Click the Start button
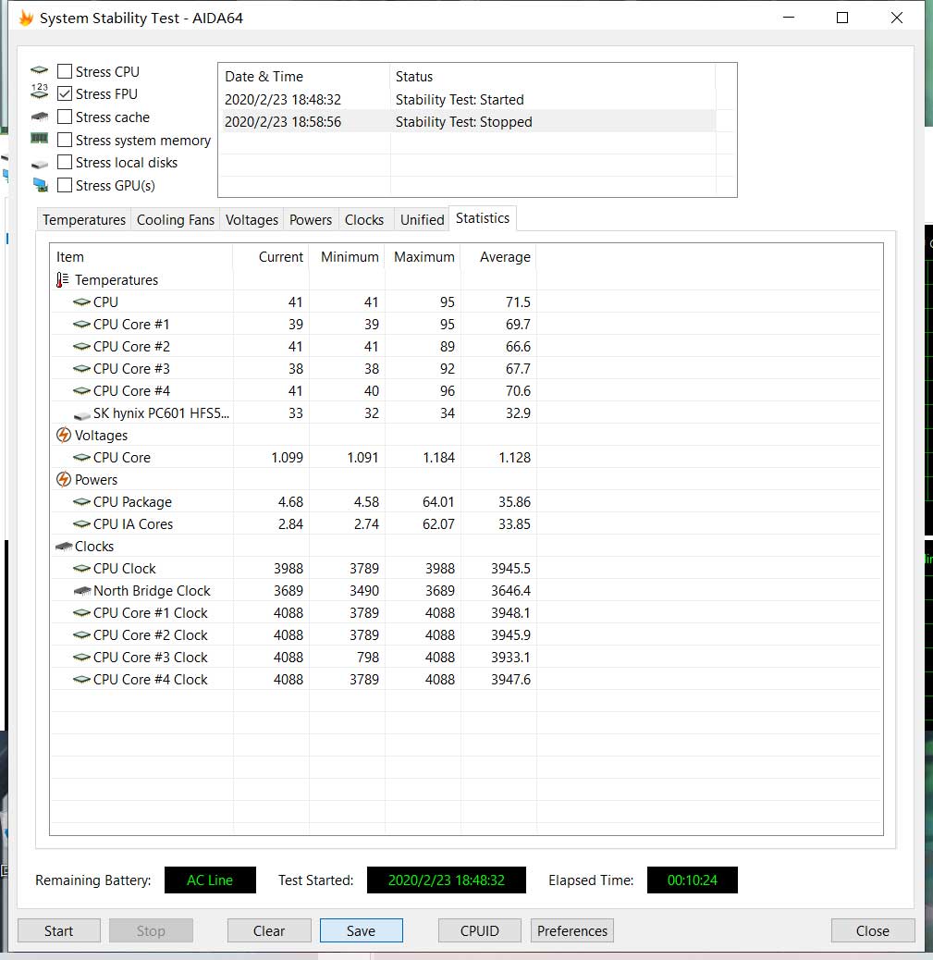 pyautogui.click(x=59, y=930)
